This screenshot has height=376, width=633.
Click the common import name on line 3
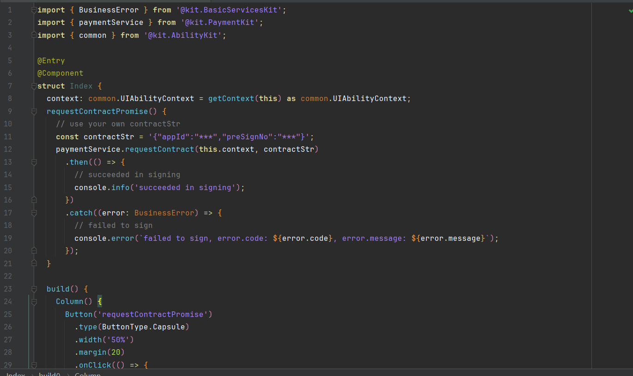[93, 35]
